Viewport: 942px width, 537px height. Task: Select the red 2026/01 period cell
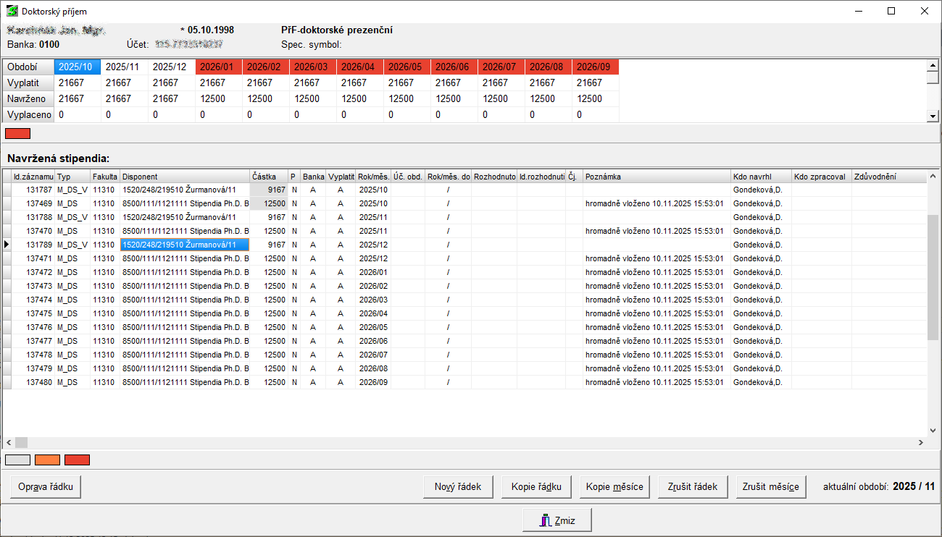tap(218, 67)
